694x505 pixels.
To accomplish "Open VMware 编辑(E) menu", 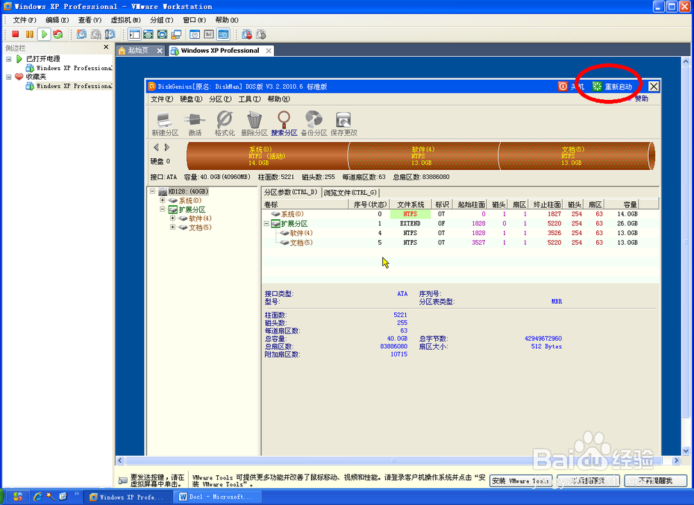I will pyautogui.click(x=57, y=20).
